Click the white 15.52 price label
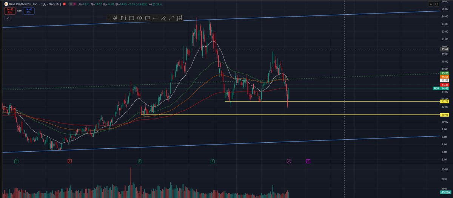Viewport: 453px width, 198px height. [x=445, y=81]
